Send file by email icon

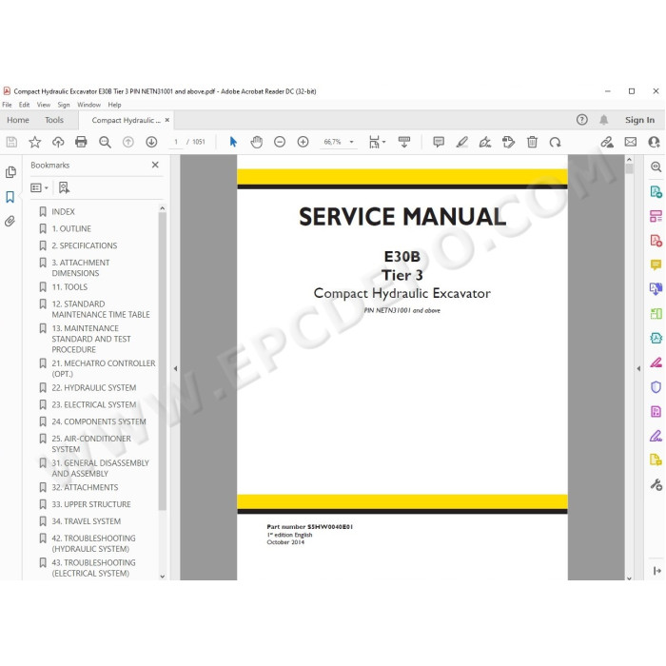630,142
